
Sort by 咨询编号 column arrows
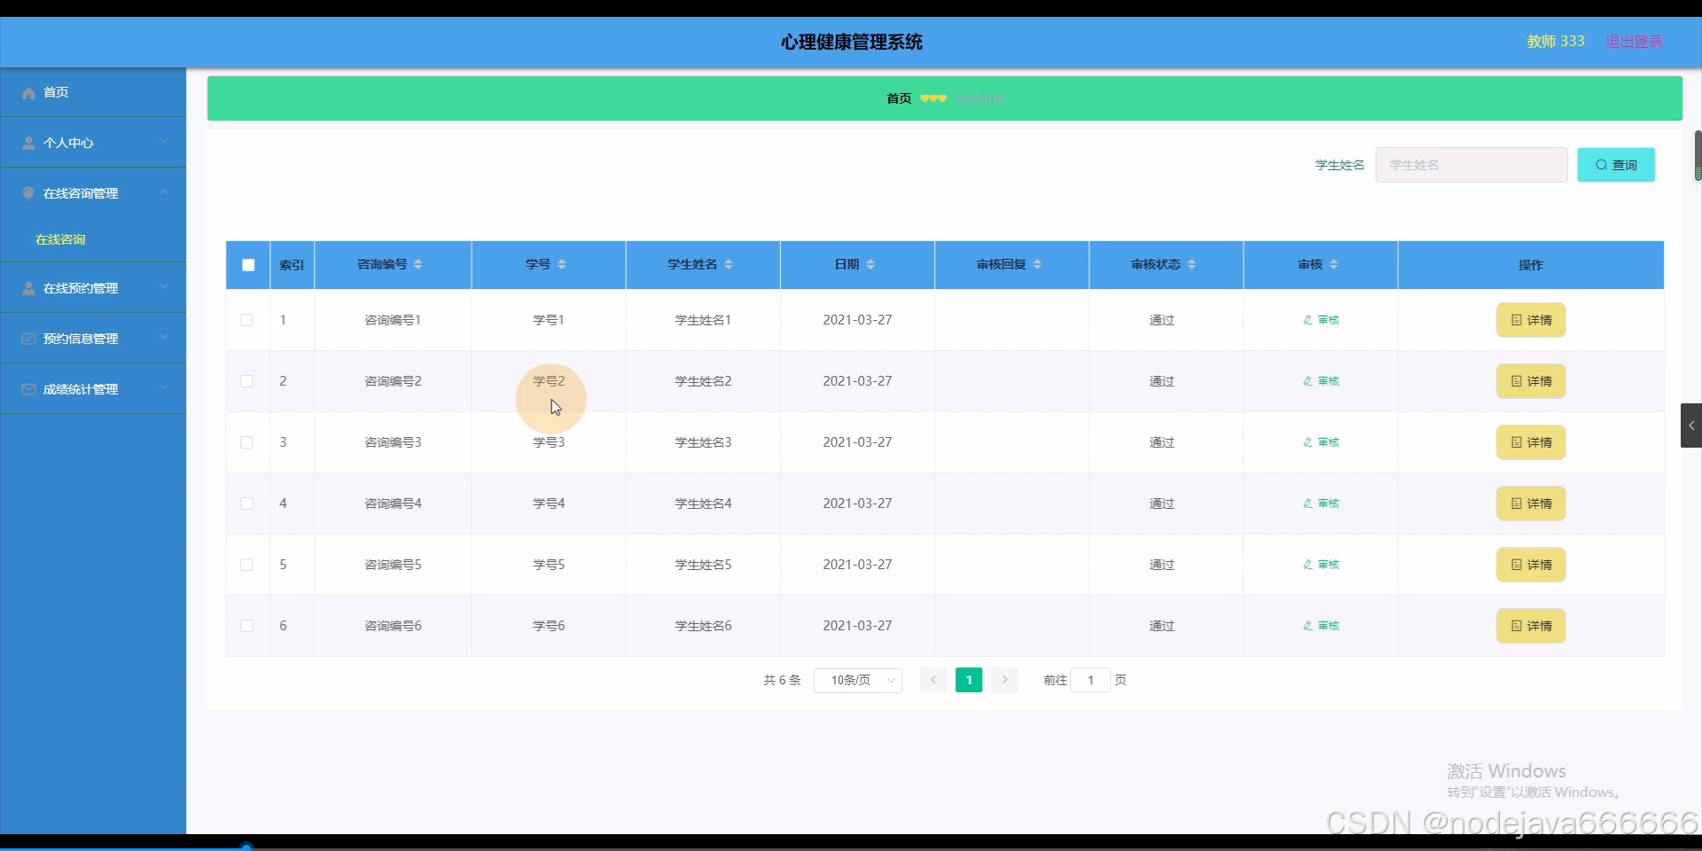click(x=418, y=264)
